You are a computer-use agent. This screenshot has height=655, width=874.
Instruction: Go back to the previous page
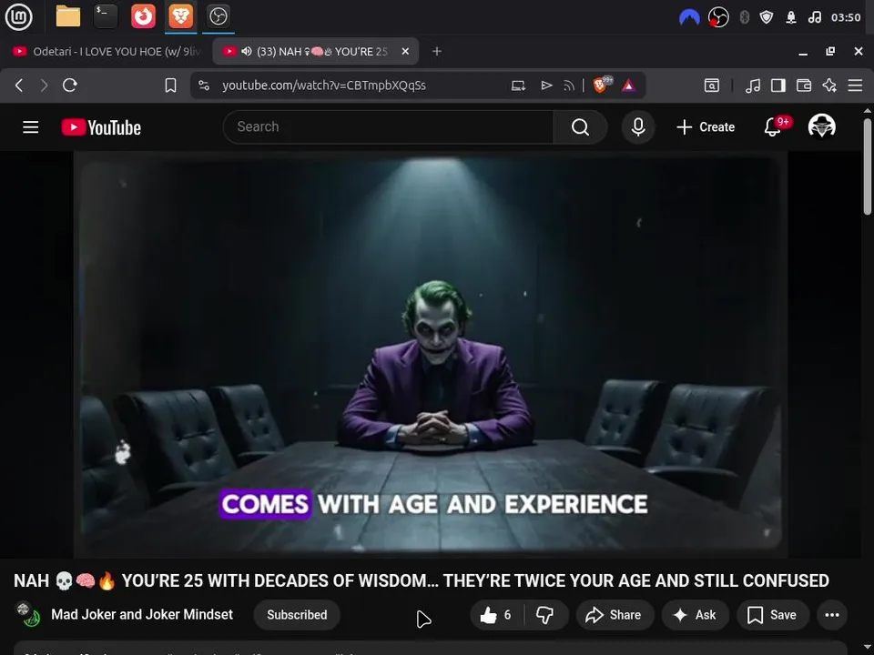point(19,86)
